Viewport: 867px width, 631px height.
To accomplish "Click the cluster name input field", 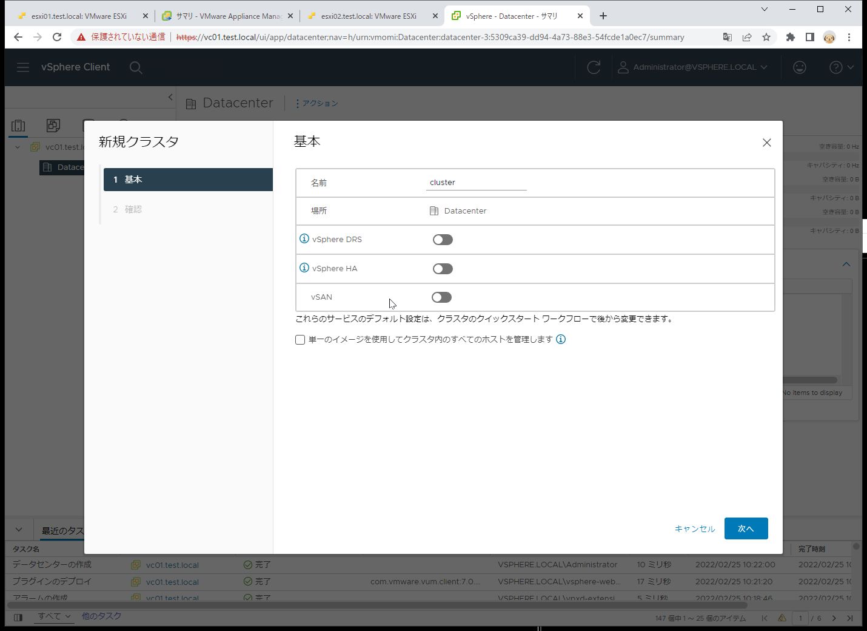I will pyautogui.click(x=476, y=183).
